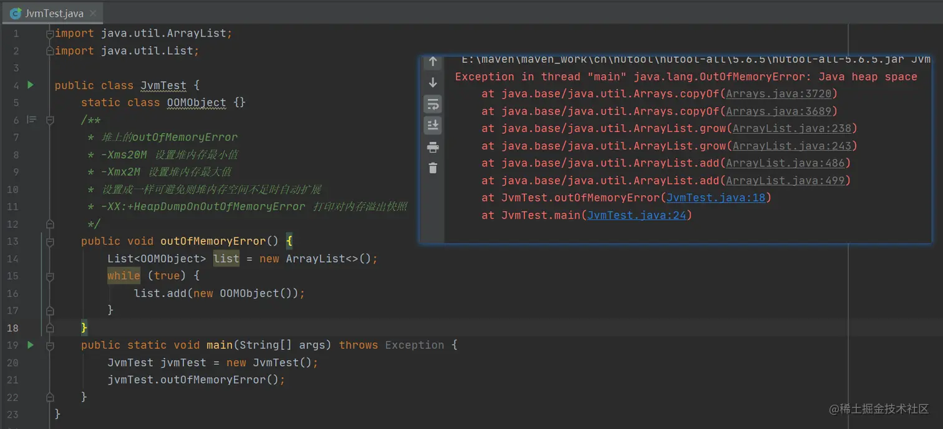
Task: Select the JvmTest.java editor tab
Action: pyautogui.click(x=52, y=13)
